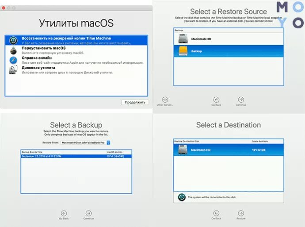
Task: Select Восстановить из резервной копии Time Machine
Action: [76, 41]
